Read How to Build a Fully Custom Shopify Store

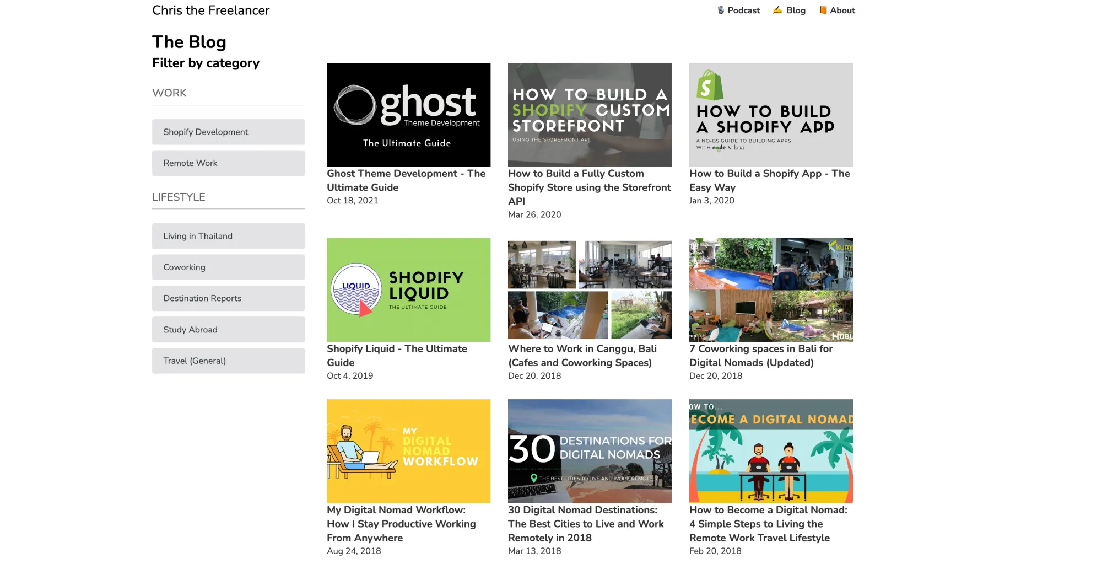[x=590, y=187]
